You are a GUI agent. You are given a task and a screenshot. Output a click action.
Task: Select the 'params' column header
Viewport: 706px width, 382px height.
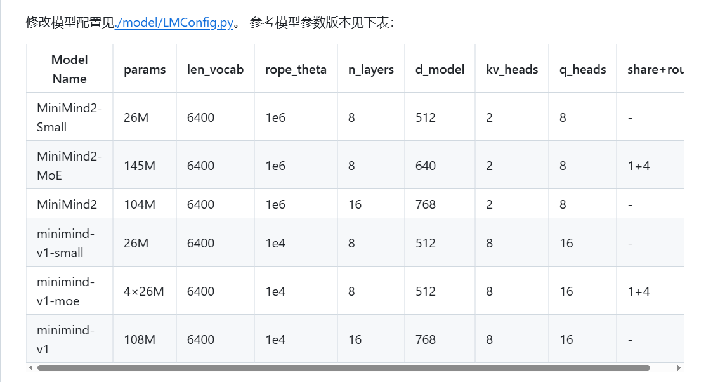click(x=145, y=69)
